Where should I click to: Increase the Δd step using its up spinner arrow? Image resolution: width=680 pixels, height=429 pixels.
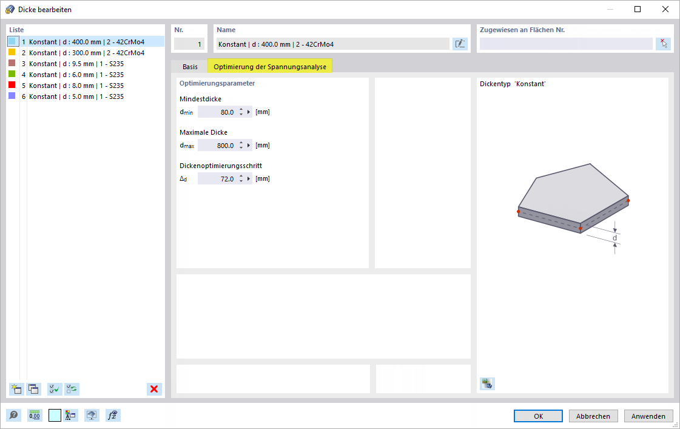tap(241, 176)
